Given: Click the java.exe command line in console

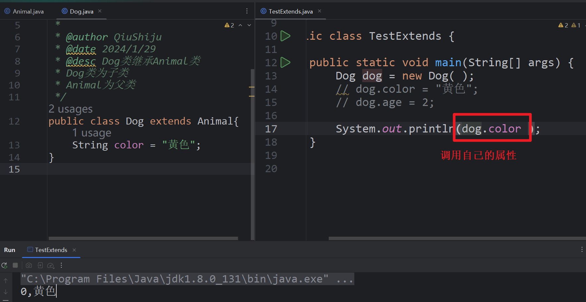Looking at the screenshot, I should 187,279.
